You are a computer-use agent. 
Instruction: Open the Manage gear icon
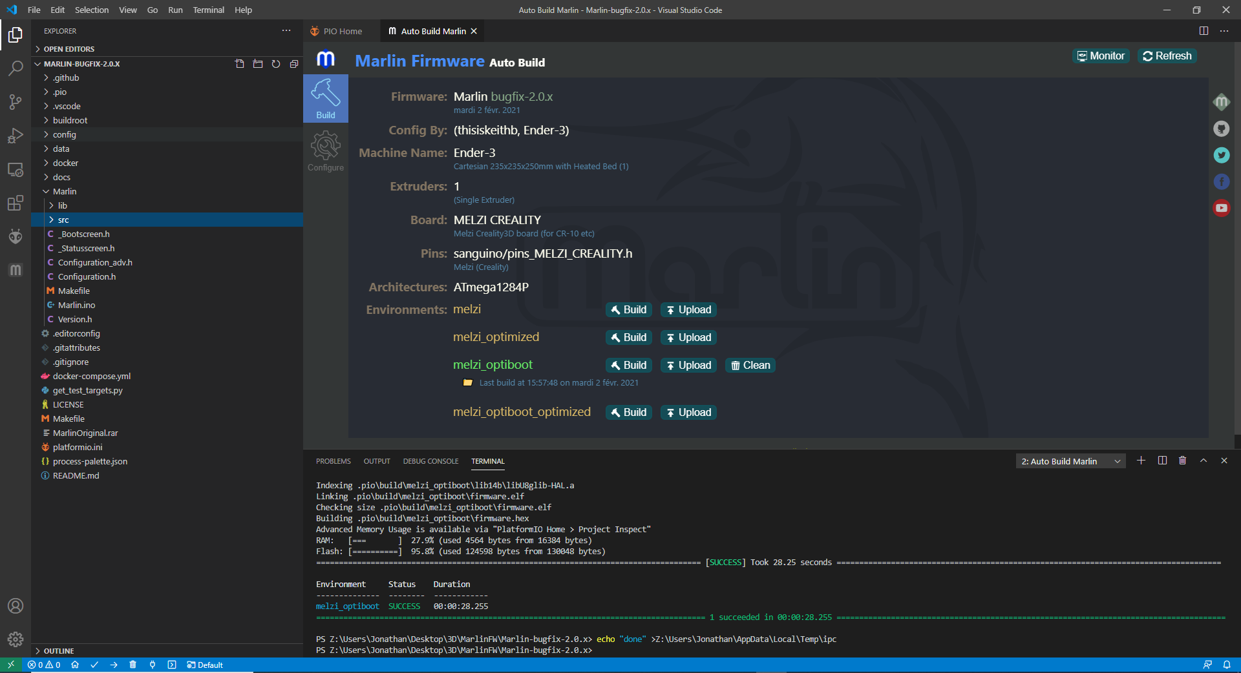coord(16,639)
